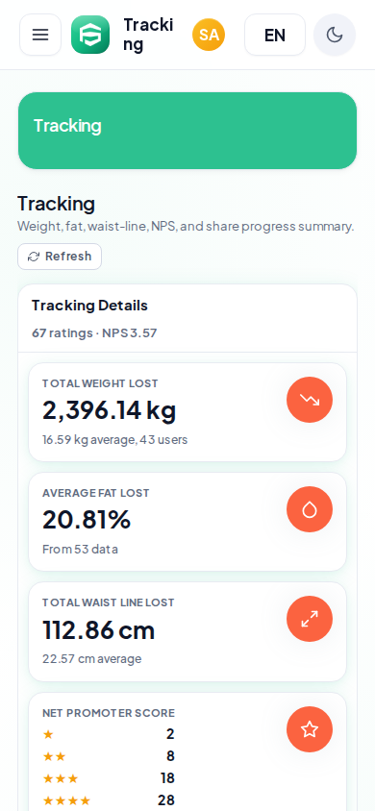Screen dimensions: 375x811
Task: Open the hamburger navigation menu
Action: point(40,35)
